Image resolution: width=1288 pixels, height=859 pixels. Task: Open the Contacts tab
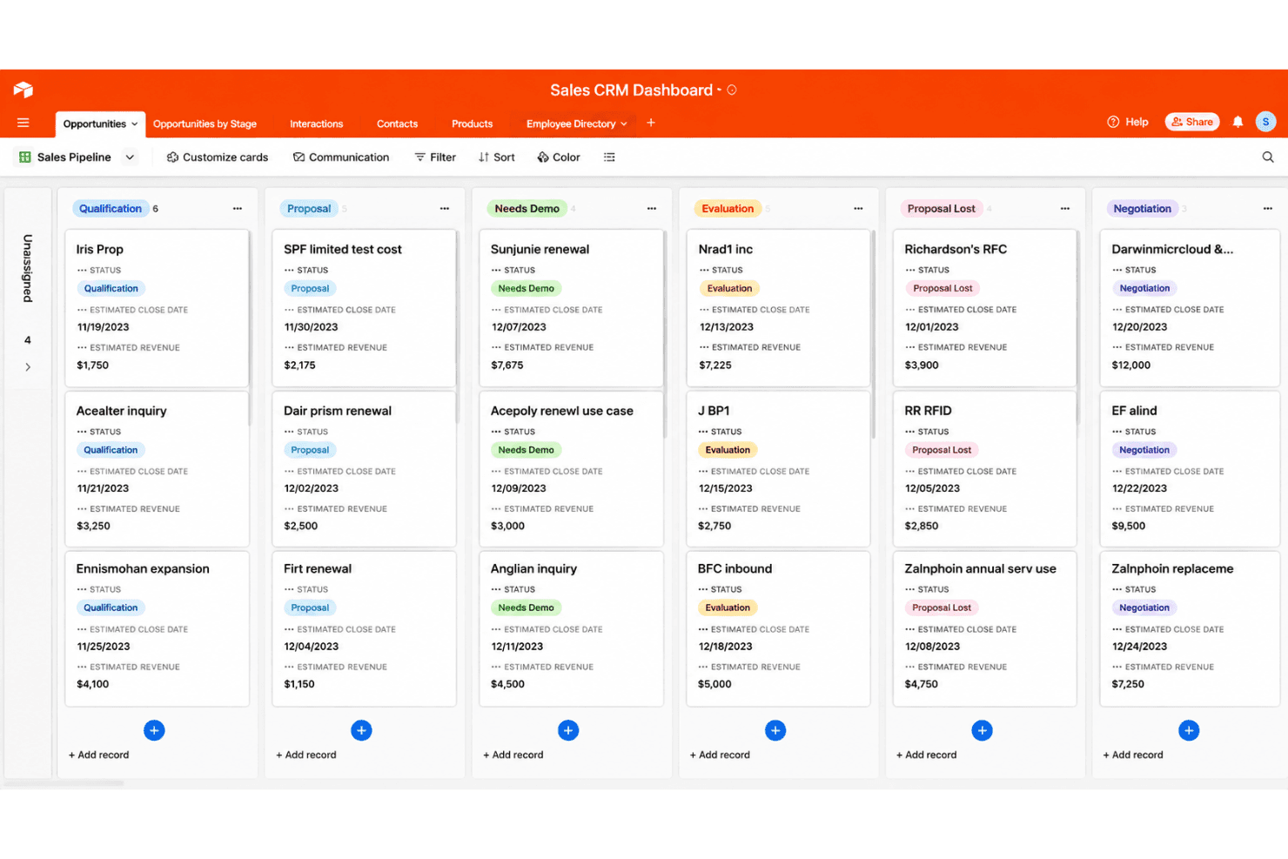(x=397, y=124)
